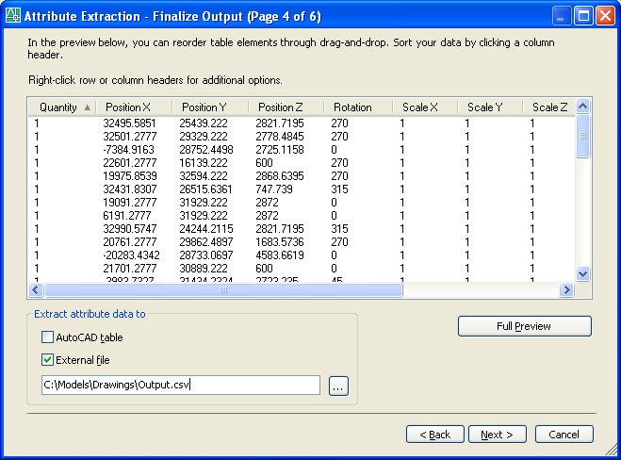Enable the AutoCAD table checkbox
Image resolution: width=621 pixels, height=460 pixels.
tap(47, 337)
